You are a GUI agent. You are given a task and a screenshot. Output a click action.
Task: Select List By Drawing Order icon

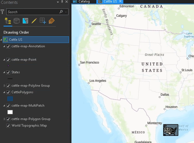click(8, 21)
